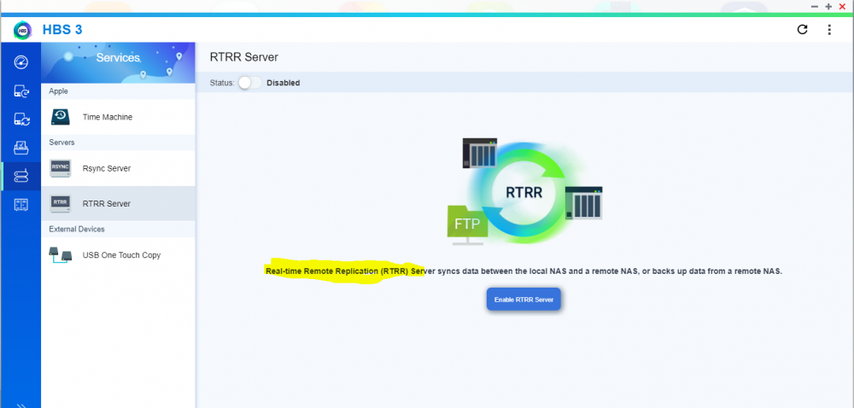Viewport: 854px width, 408px height.
Task: Close the HBS 3 window
Action: (x=842, y=6)
